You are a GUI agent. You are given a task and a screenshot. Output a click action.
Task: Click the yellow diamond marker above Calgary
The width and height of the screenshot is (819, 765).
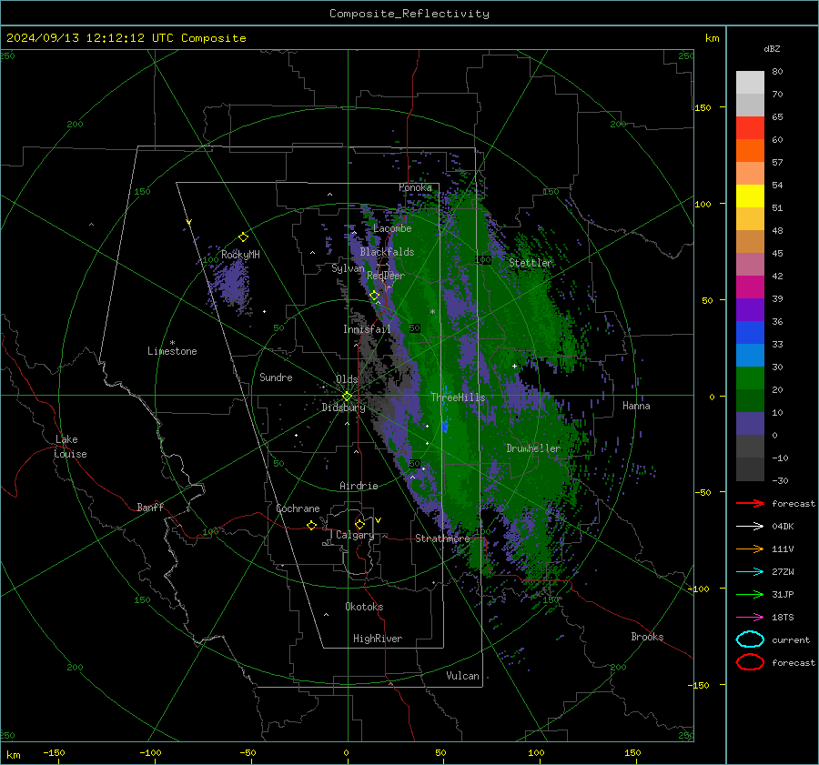click(359, 524)
